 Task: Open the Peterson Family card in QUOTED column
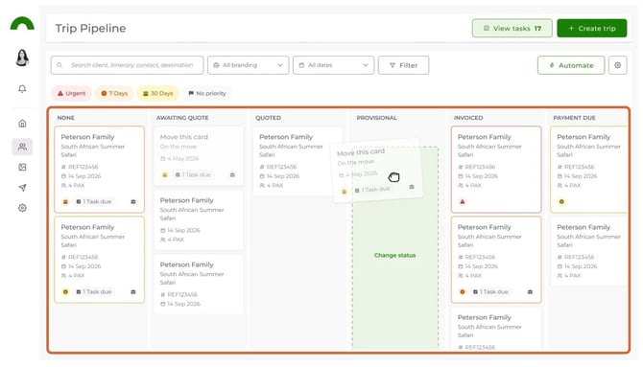(x=298, y=161)
